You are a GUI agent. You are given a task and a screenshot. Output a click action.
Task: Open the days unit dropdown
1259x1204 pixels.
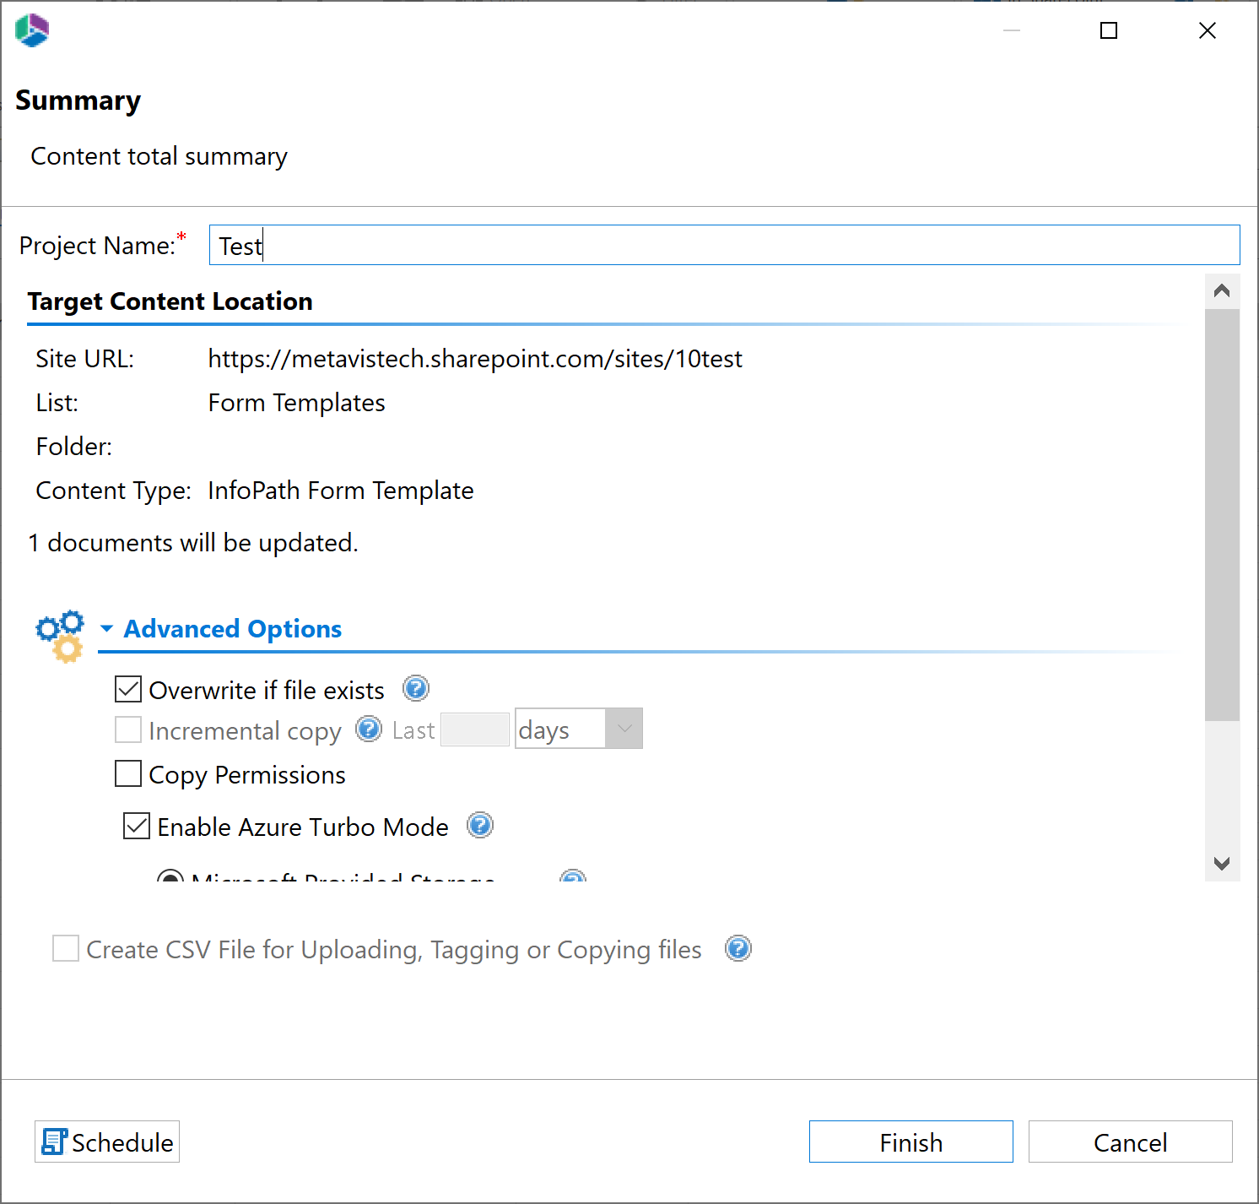[624, 728]
